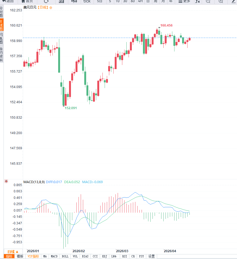Open 设置 indicator settings button
This screenshot has width=237, height=259.
151,256
